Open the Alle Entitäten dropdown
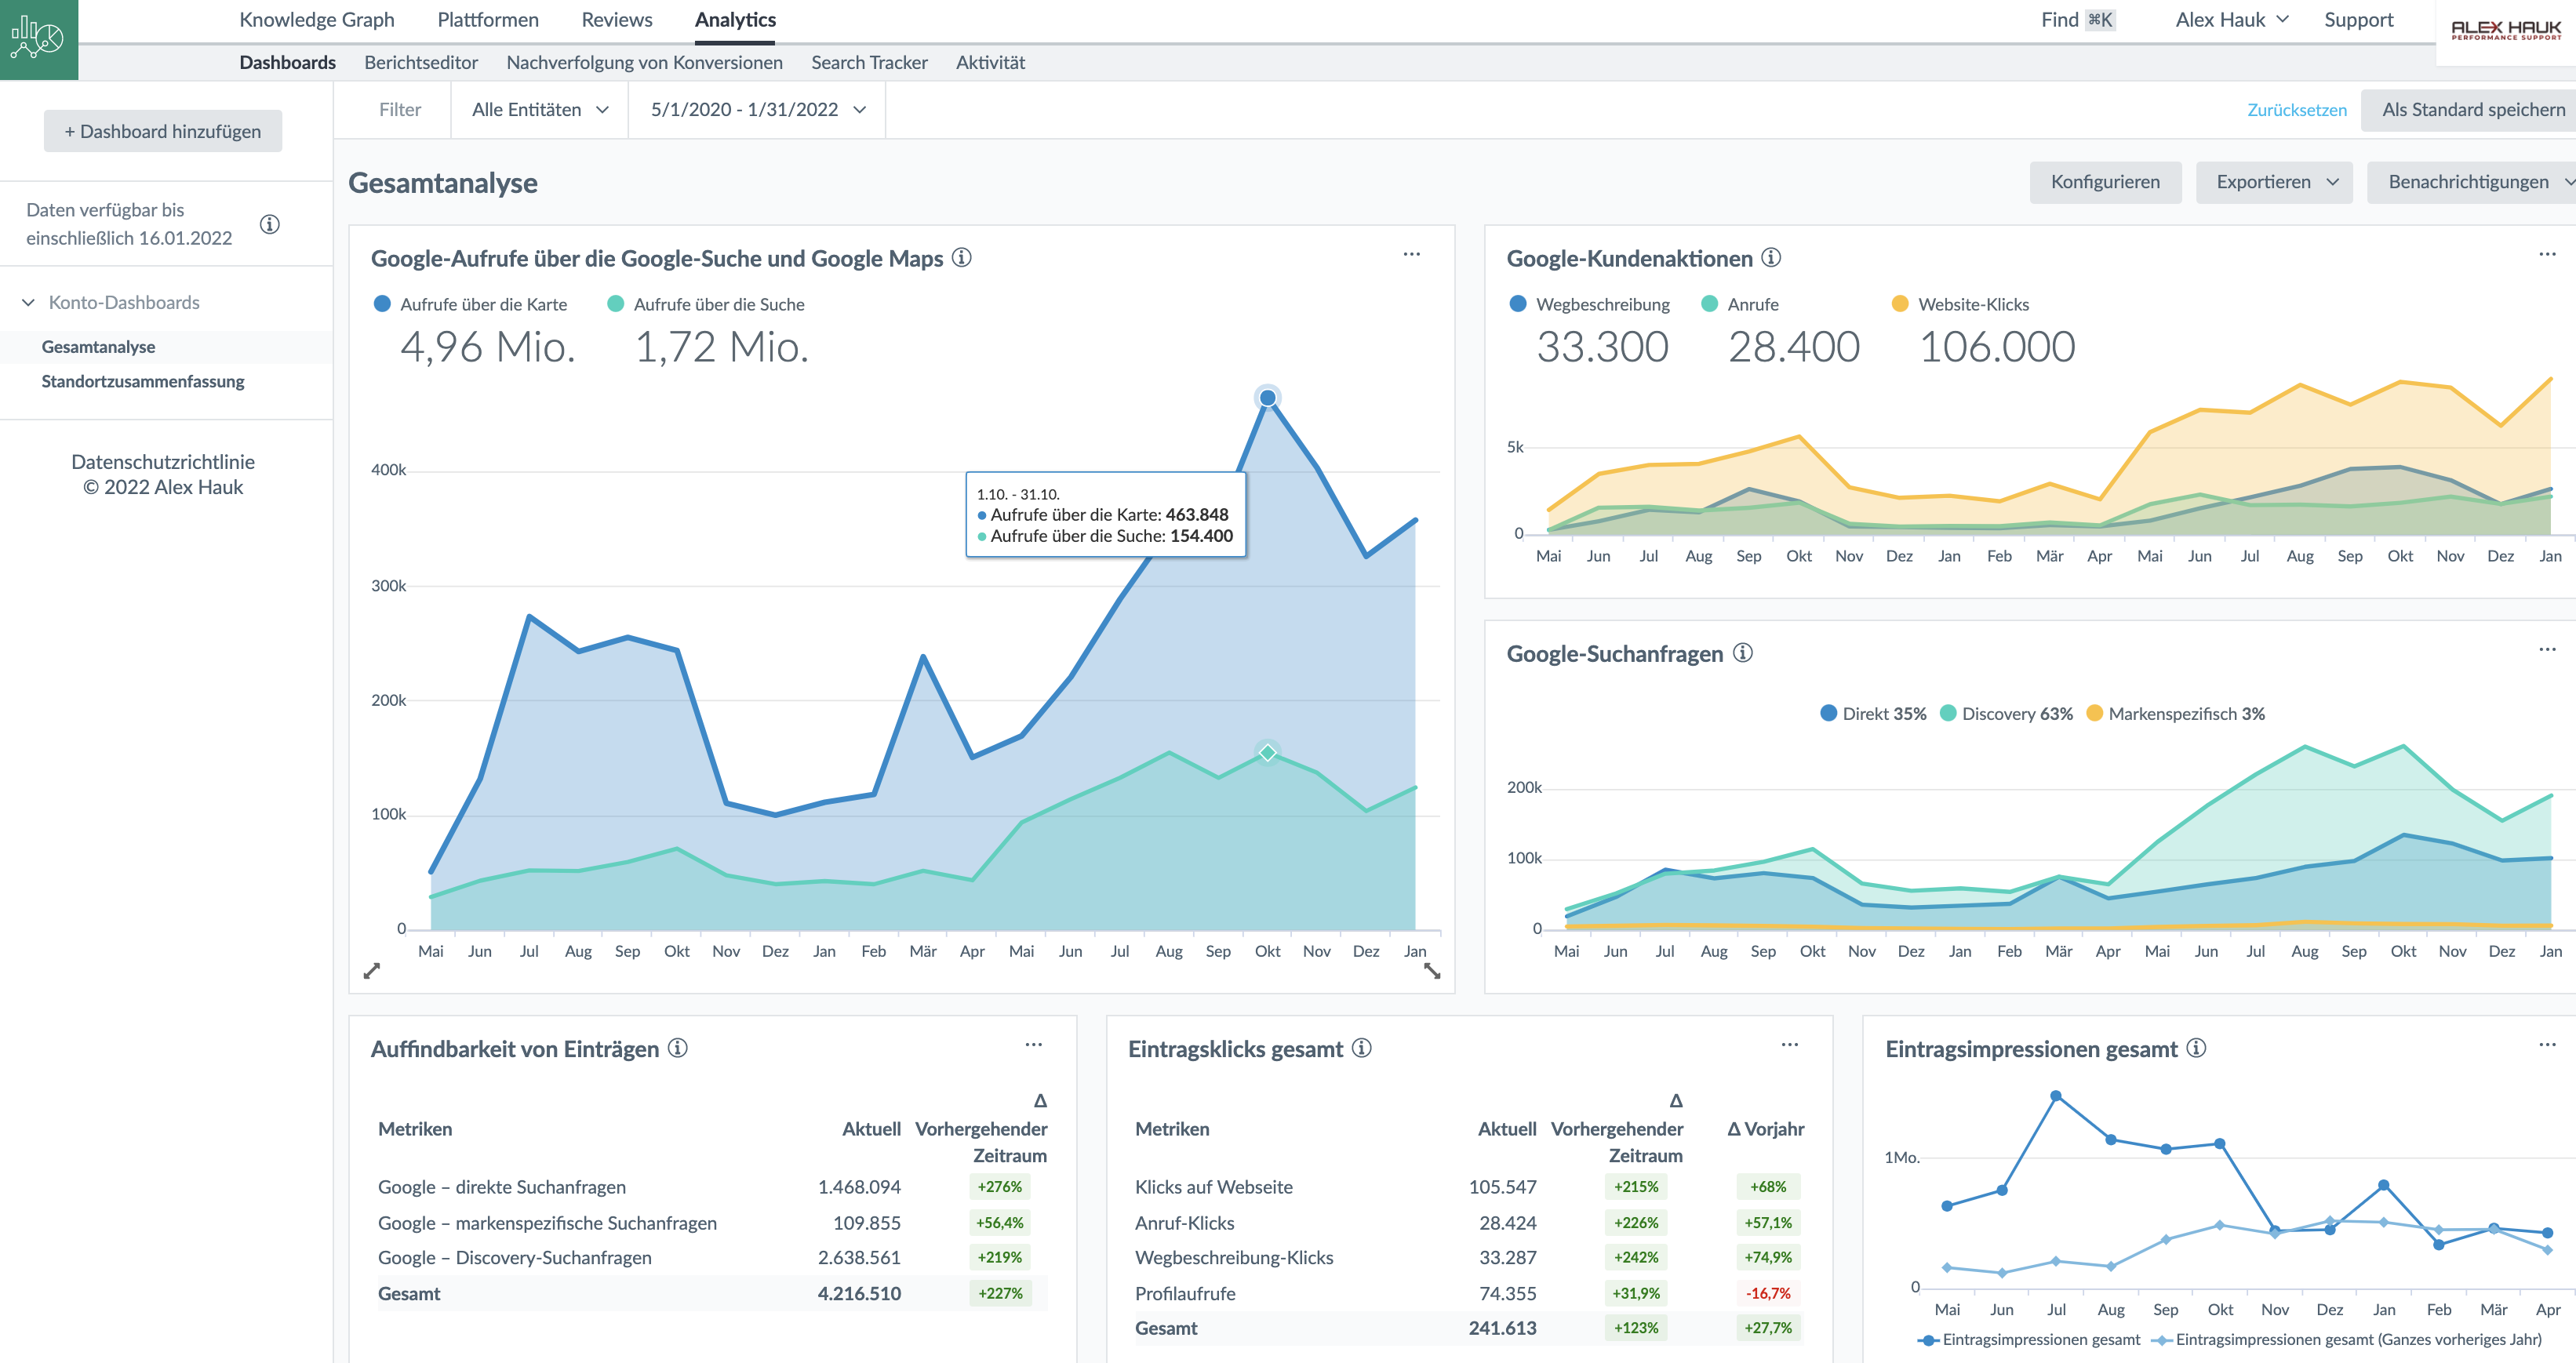Viewport: 2576px width, 1363px height. (540, 110)
